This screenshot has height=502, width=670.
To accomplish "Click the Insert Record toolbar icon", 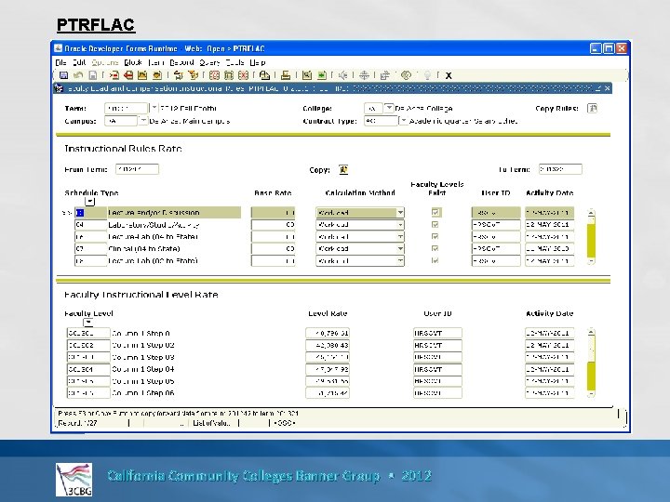I will coord(114,75).
